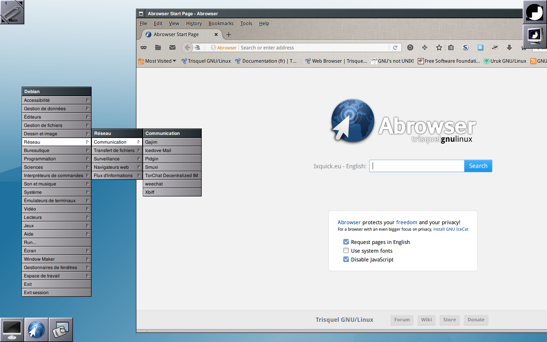Select TorChat Decentralized IM entry
Screen dimensions: 547x342
(x=172, y=176)
